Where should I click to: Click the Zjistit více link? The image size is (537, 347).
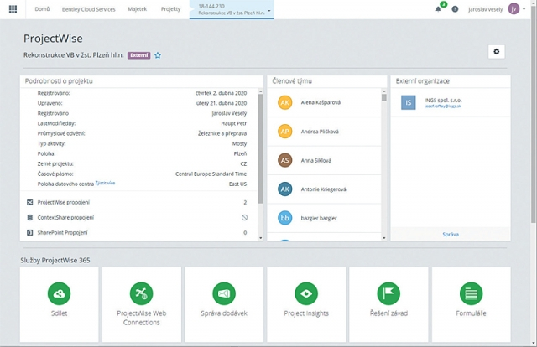coord(105,183)
